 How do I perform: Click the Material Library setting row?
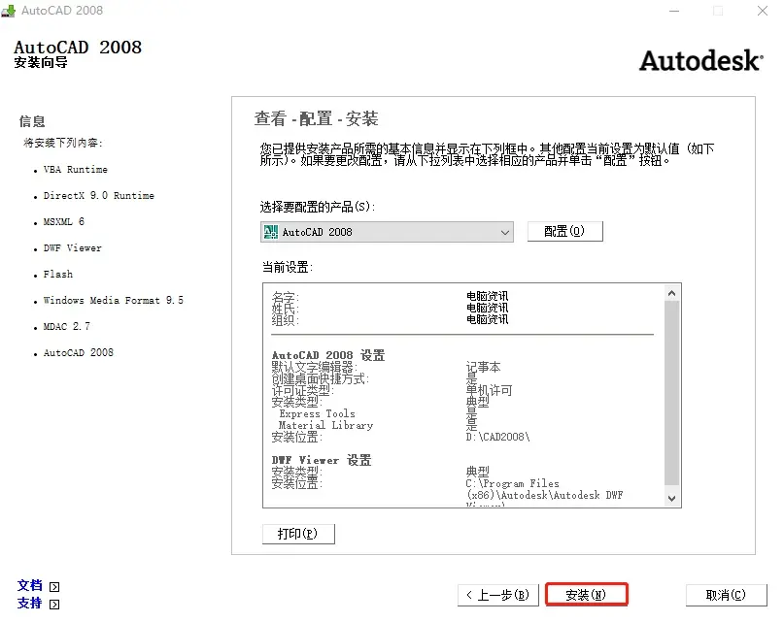click(325, 425)
